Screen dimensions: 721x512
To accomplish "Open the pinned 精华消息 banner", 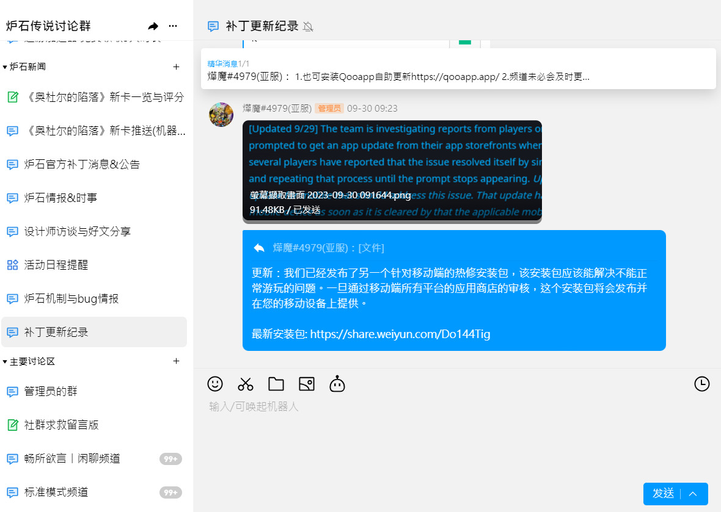I will coord(458,69).
